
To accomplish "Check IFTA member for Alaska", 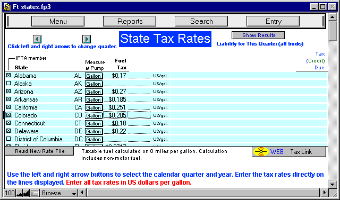I will [x=8, y=83].
